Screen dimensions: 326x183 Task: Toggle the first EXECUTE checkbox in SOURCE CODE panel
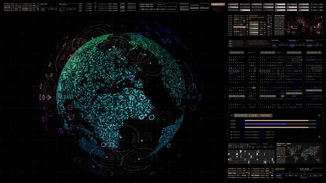(231, 132)
